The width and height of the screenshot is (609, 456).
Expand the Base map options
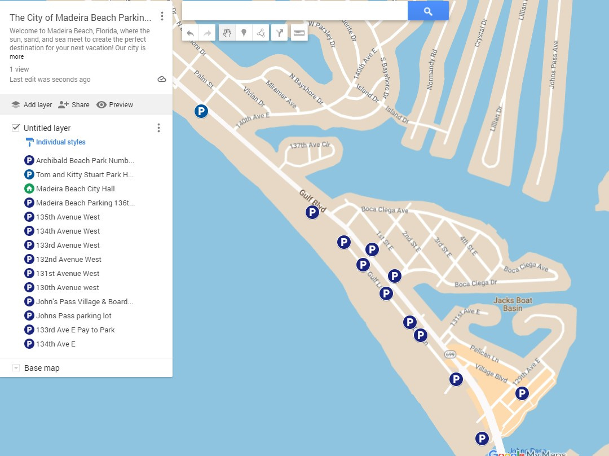[x=15, y=367]
